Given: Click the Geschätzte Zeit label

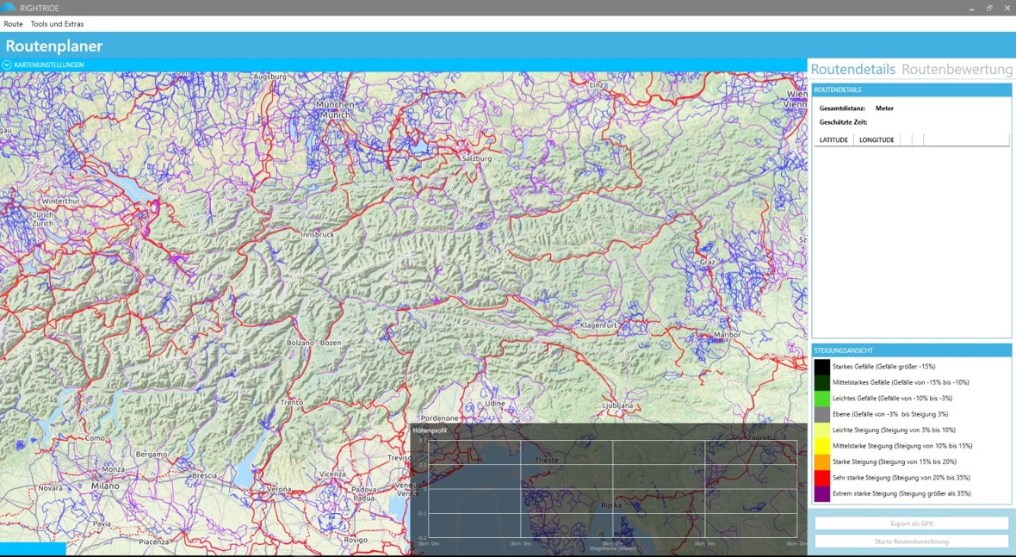Looking at the screenshot, I should point(843,121).
